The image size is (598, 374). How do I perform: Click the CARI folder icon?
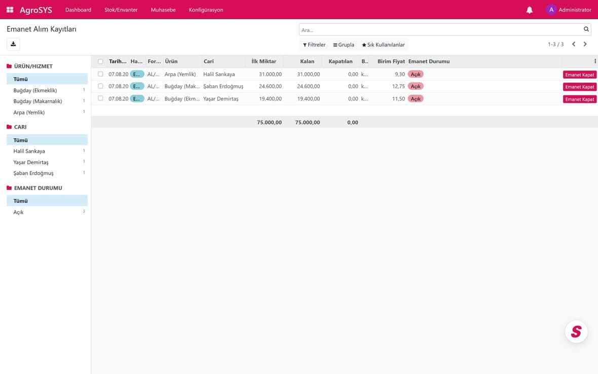pyautogui.click(x=9, y=127)
